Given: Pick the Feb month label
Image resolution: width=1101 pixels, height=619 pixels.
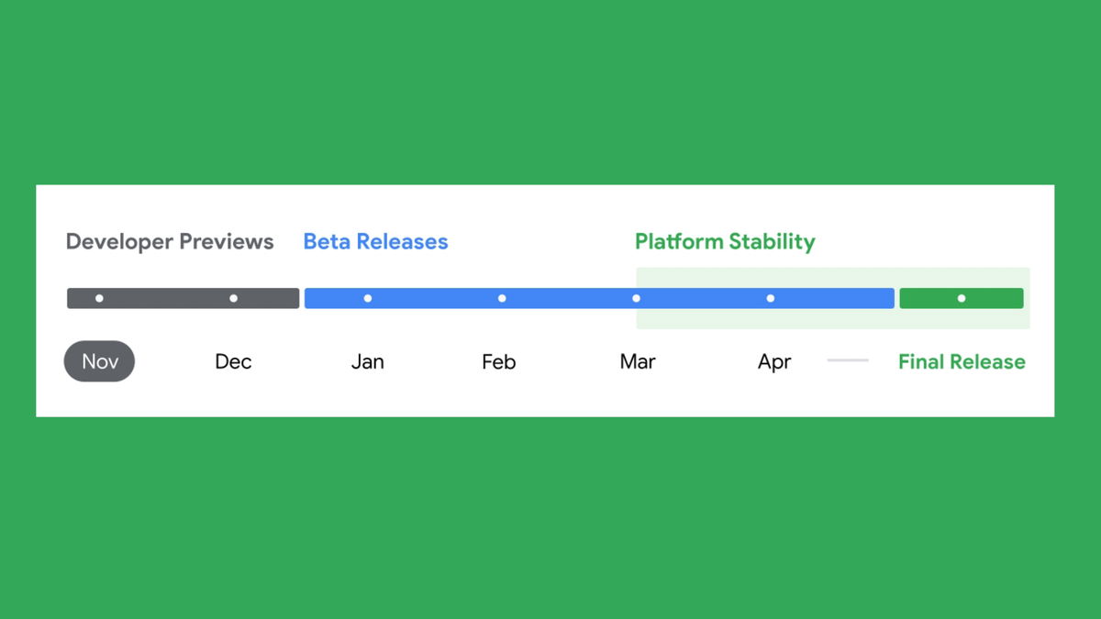Looking at the screenshot, I should tap(499, 361).
